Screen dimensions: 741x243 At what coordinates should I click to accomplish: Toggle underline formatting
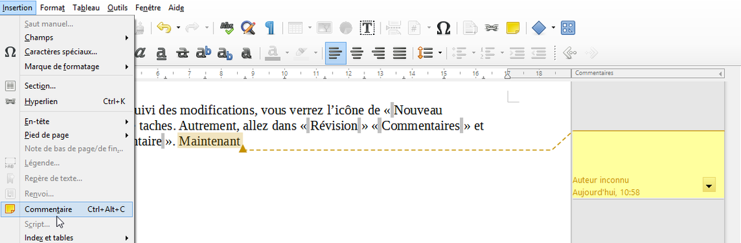pos(162,53)
